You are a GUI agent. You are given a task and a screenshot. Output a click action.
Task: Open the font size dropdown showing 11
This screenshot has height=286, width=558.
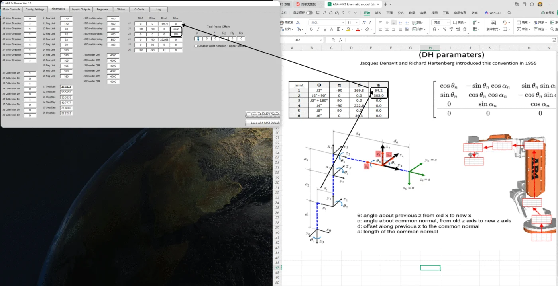click(357, 23)
